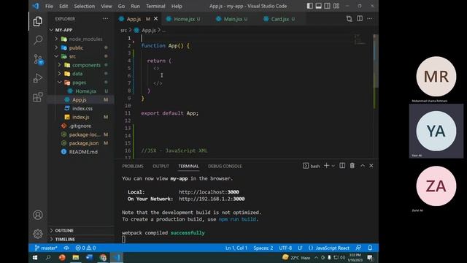Click the npm run build text in terminal
Image resolution: width=467 pixels, height=263 pixels.
[237, 219]
